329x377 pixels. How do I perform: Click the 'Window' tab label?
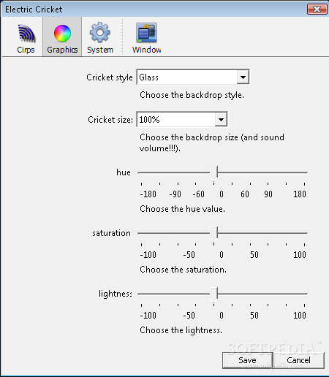[x=146, y=50]
